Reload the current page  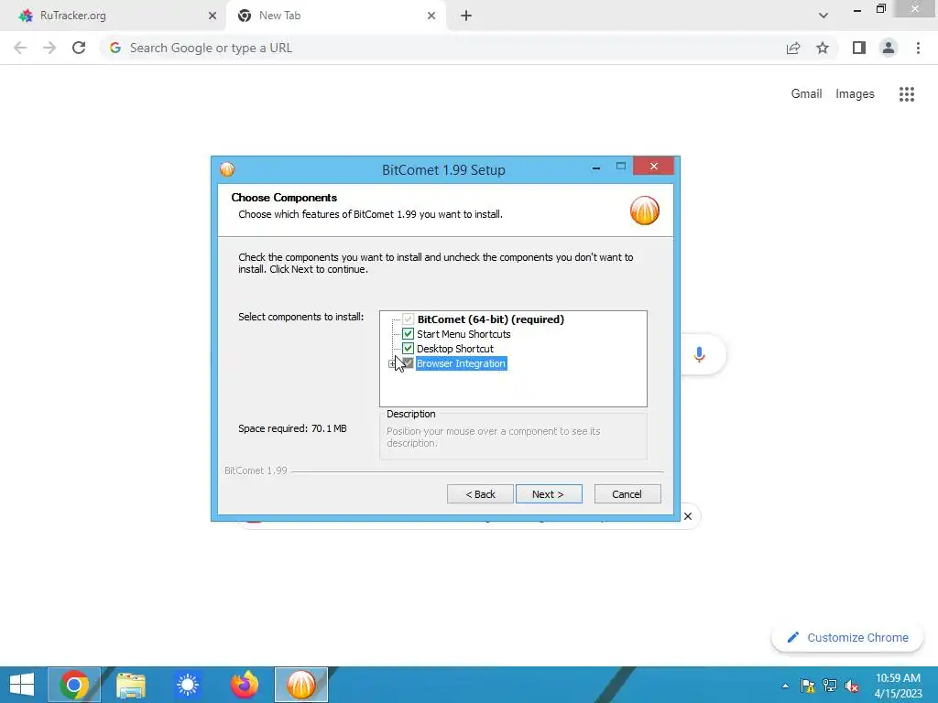tap(79, 48)
